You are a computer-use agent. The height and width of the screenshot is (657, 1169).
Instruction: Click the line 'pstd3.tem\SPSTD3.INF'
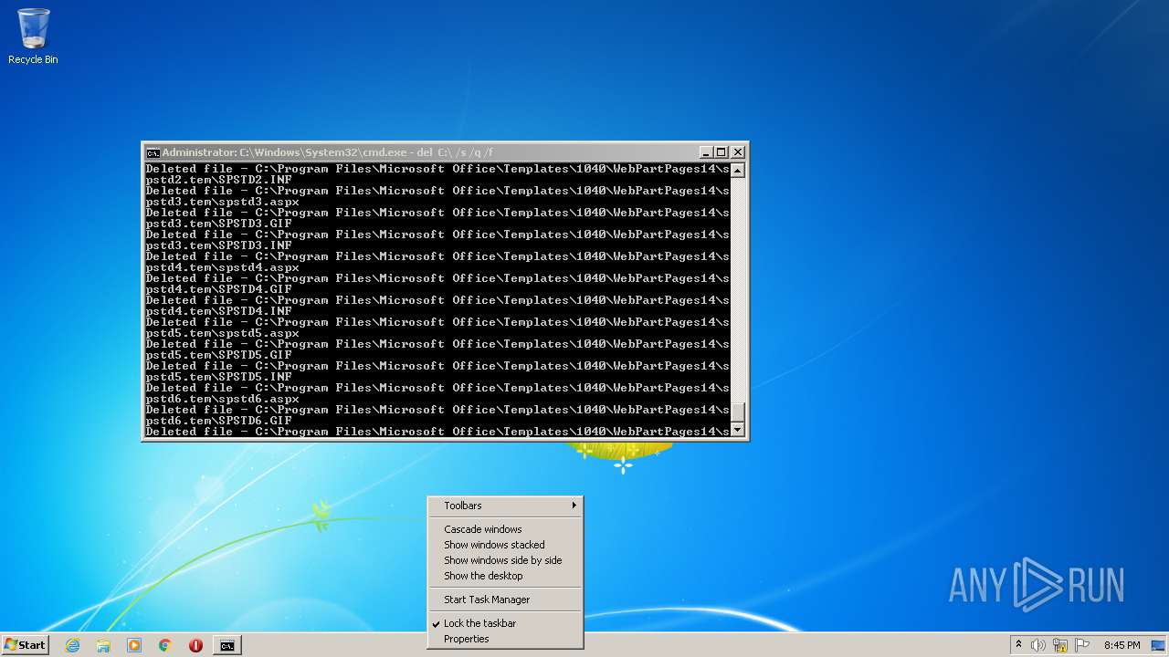(x=219, y=245)
